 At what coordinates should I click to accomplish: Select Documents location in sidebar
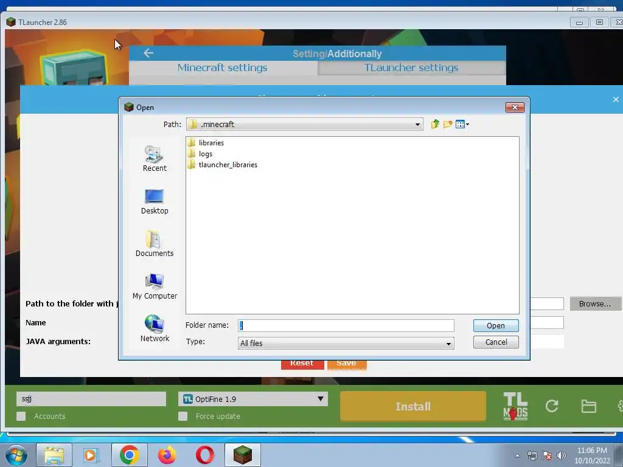[x=155, y=243]
